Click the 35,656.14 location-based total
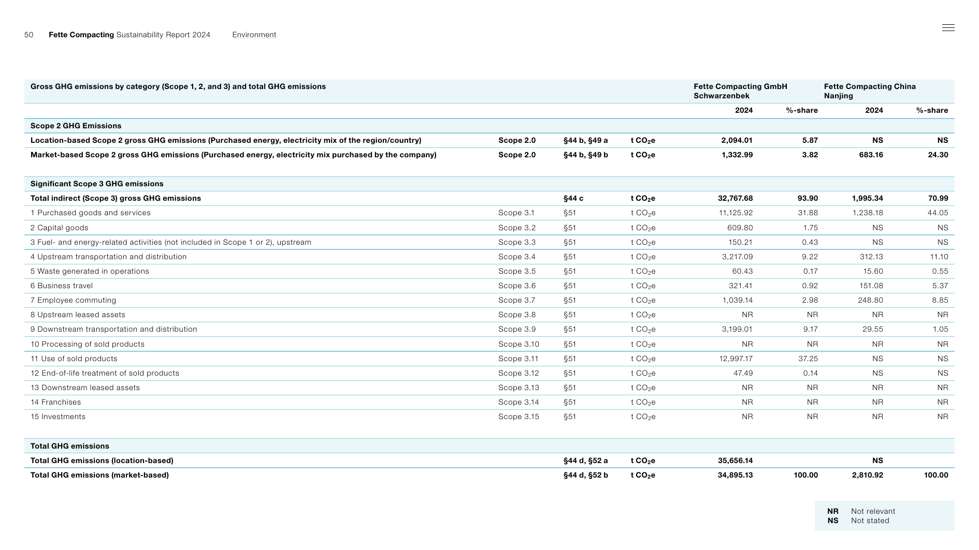979x550 pixels. 736,460
